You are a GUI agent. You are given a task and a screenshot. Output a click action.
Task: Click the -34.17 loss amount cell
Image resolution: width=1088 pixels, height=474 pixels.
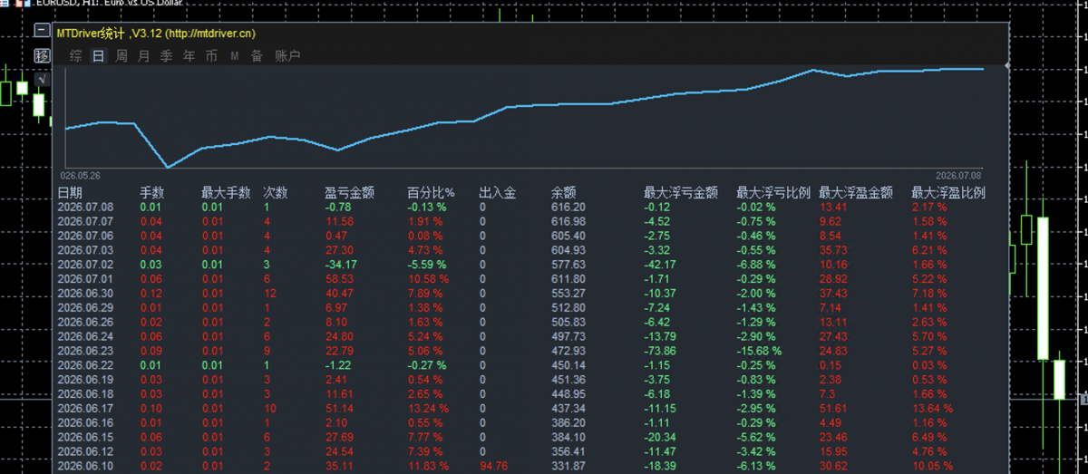[x=339, y=265]
